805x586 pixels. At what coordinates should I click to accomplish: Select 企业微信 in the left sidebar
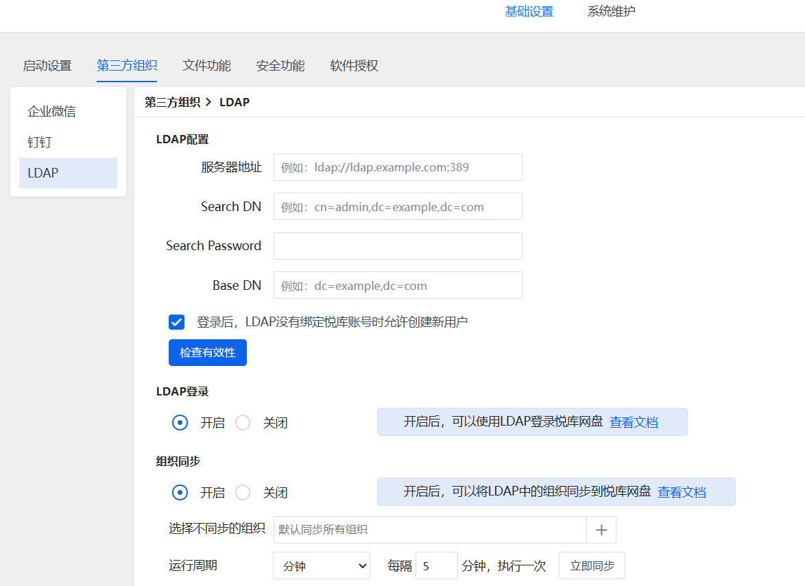point(51,111)
